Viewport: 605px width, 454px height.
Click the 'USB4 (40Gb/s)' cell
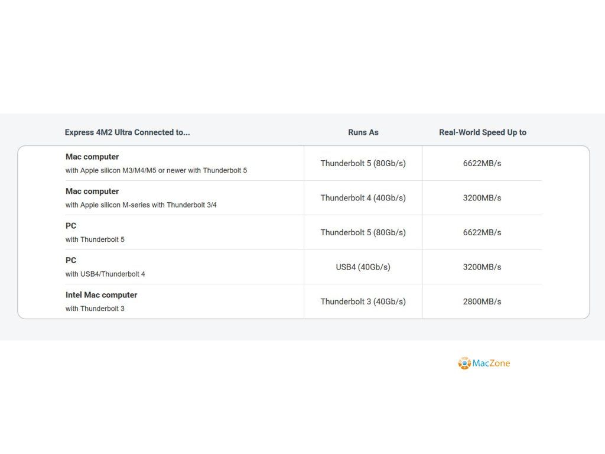pos(363,267)
